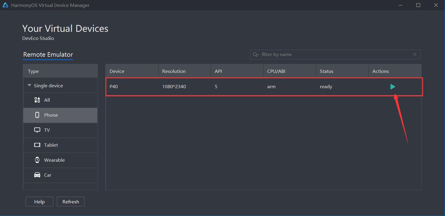Click the Wearable watch icon
The height and width of the screenshot is (216, 445).
click(37, 160)
